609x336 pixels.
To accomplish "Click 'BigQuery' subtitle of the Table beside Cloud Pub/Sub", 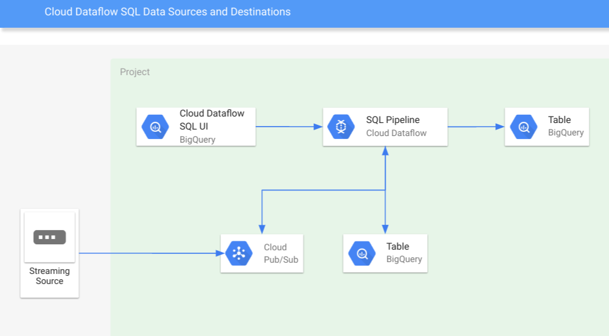I will coord(404,259).
